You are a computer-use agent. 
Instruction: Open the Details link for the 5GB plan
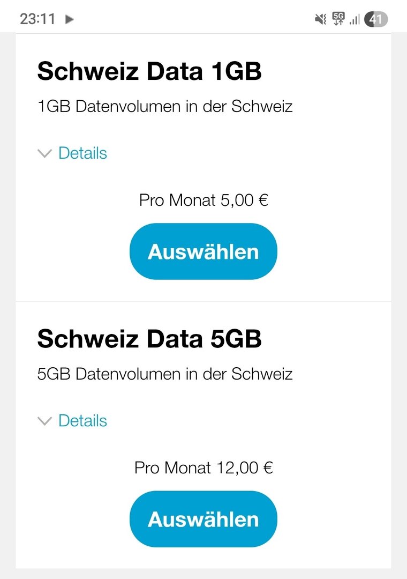pyautogui.click(x=82, y=421)
